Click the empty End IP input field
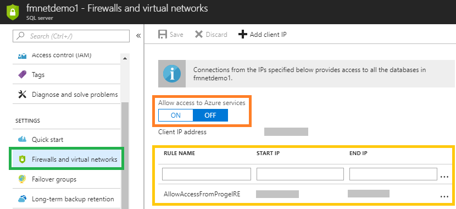Viewport: 456px width, 209px height. (x=393, y=174)
